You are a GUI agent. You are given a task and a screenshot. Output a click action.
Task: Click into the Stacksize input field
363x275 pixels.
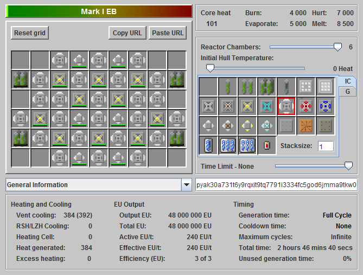click(x=326, y=146)
